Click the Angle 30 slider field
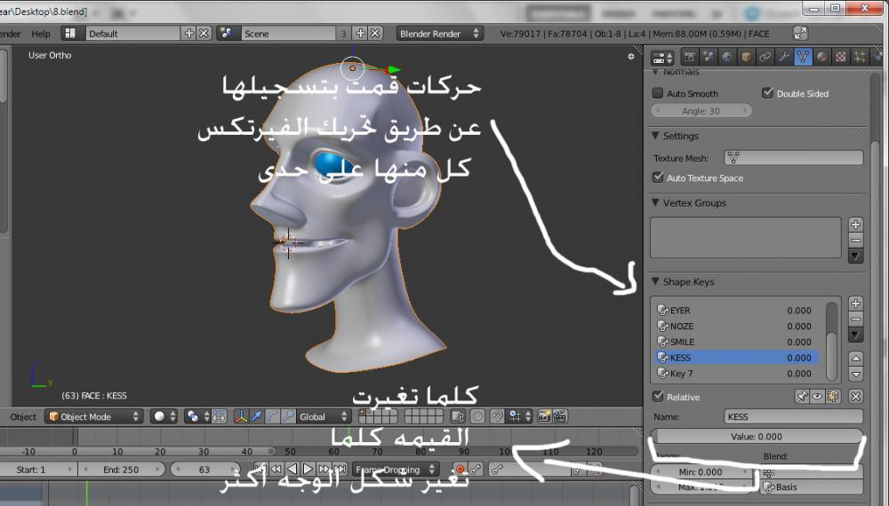This screenshot has height=506, width=889. pyautogui.click(x=701, y=110)
